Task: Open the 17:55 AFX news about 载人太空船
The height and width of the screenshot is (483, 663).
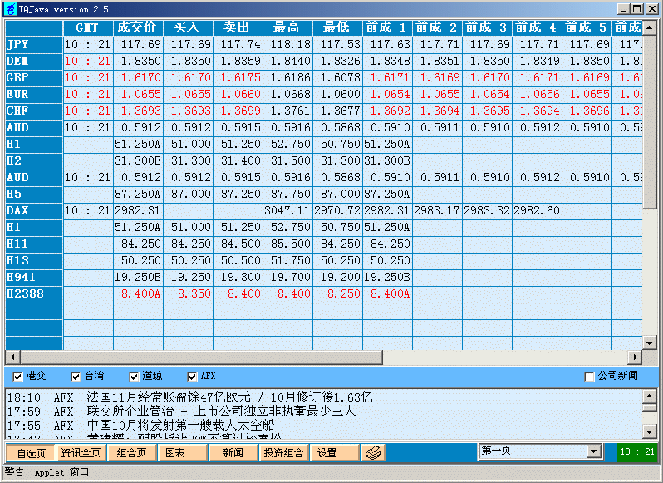Action: tap(140, 425)
